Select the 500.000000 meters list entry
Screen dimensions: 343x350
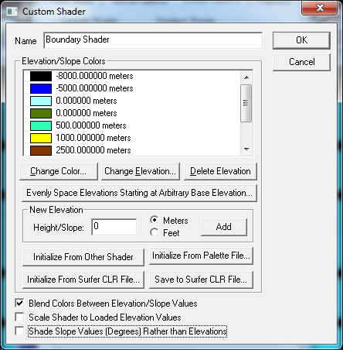(x=91, y=125)
